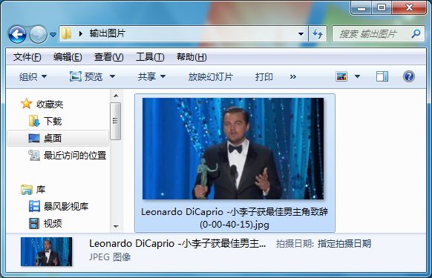Click the search magnifier icon

coord(416,34)
